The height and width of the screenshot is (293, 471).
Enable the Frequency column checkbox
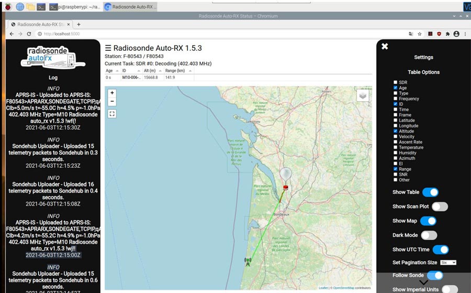395,99
